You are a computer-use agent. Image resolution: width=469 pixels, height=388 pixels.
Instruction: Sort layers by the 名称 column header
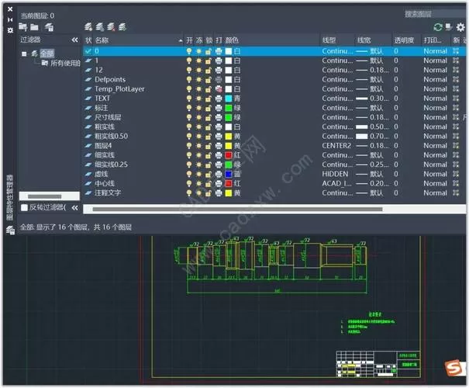tap(102, 40)
